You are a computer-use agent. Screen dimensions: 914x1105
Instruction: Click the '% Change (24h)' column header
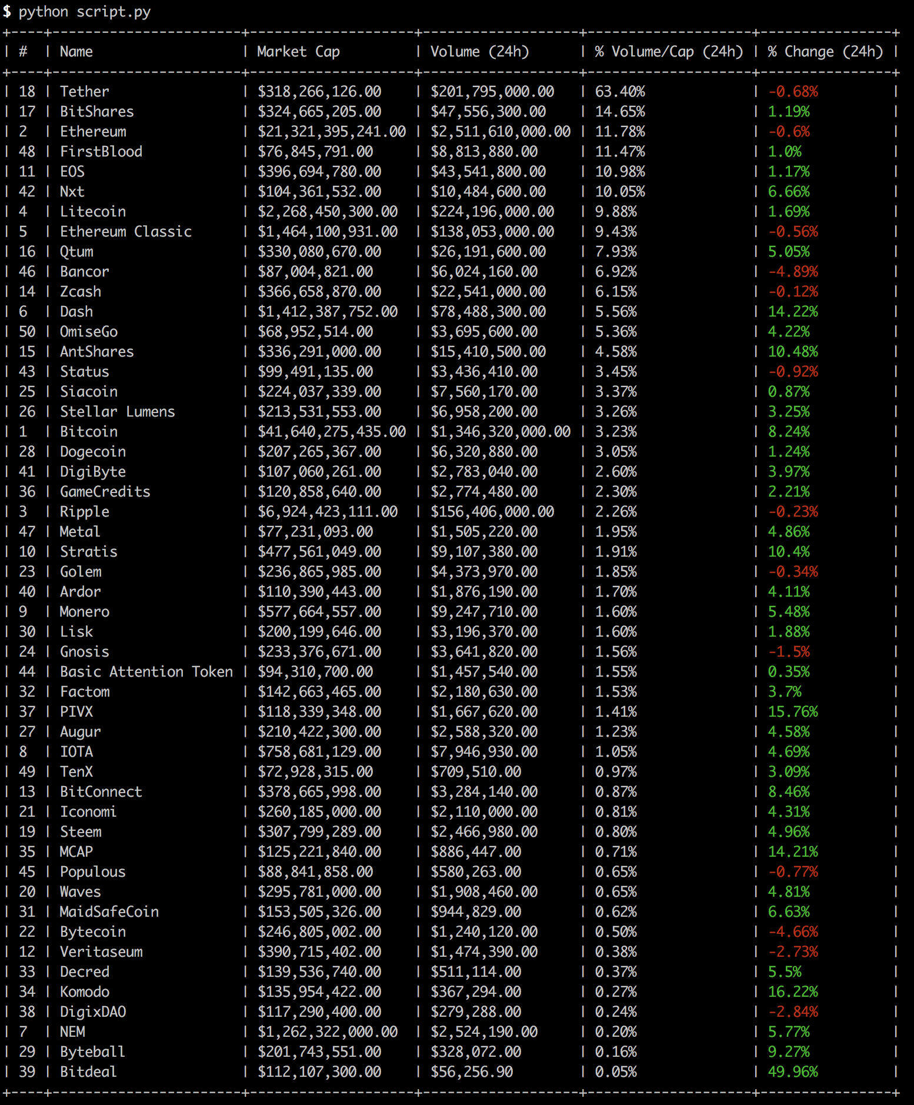(x=826, y=52)
